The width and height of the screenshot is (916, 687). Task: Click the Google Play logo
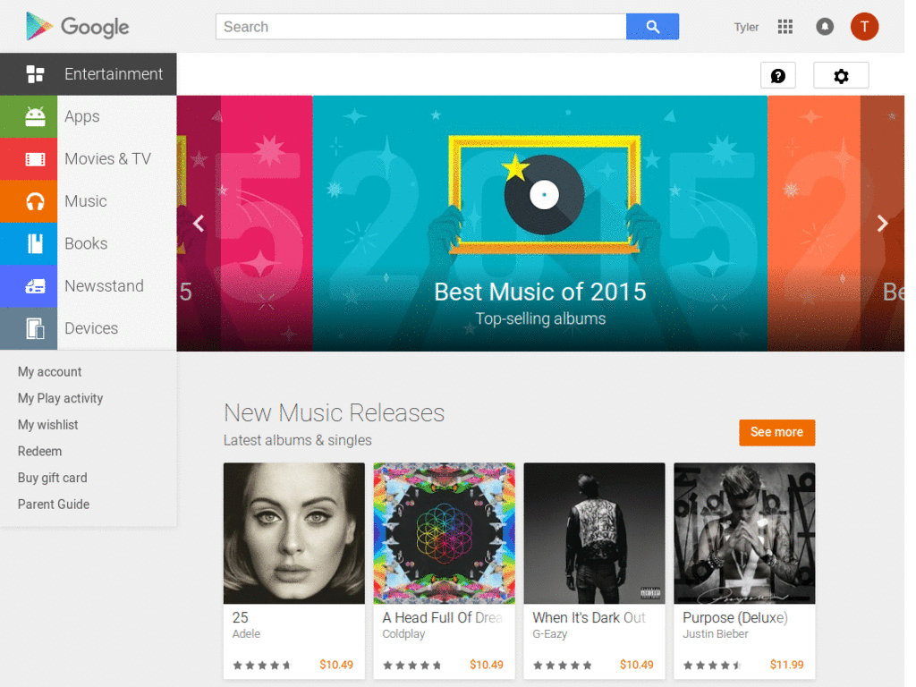point(77,27)
